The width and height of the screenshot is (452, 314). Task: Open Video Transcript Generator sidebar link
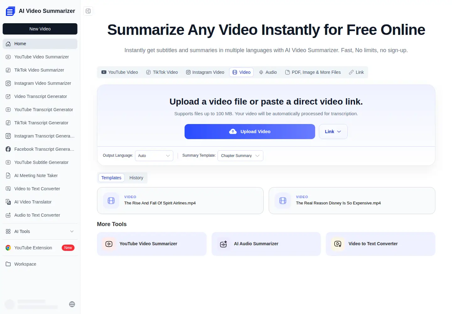40,96
